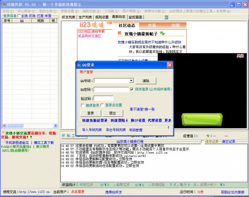Click the 反选 link in 登录信息
This screenshot has width=249, height=197.
pos(32,16)
